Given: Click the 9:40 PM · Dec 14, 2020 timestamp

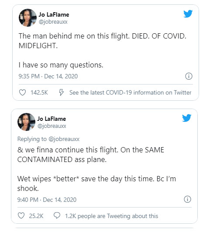Looking at the screenshot, I should point(47,200).
